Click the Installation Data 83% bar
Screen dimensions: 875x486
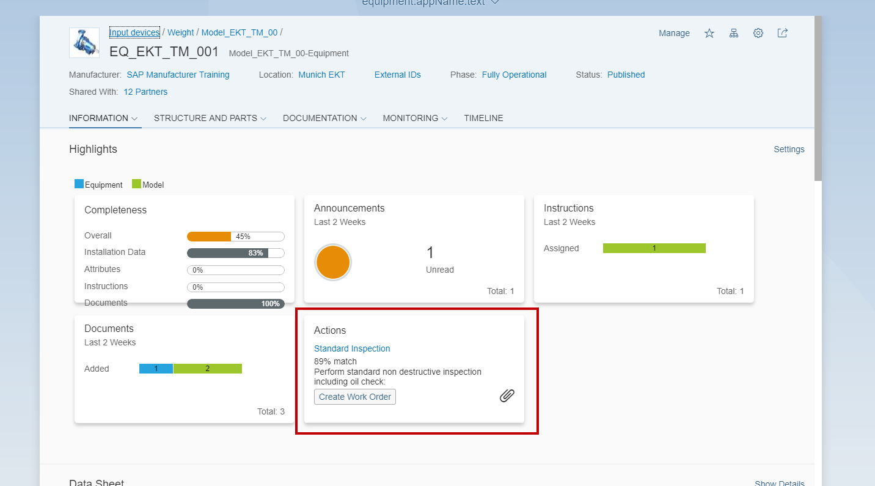pos(236,253)
